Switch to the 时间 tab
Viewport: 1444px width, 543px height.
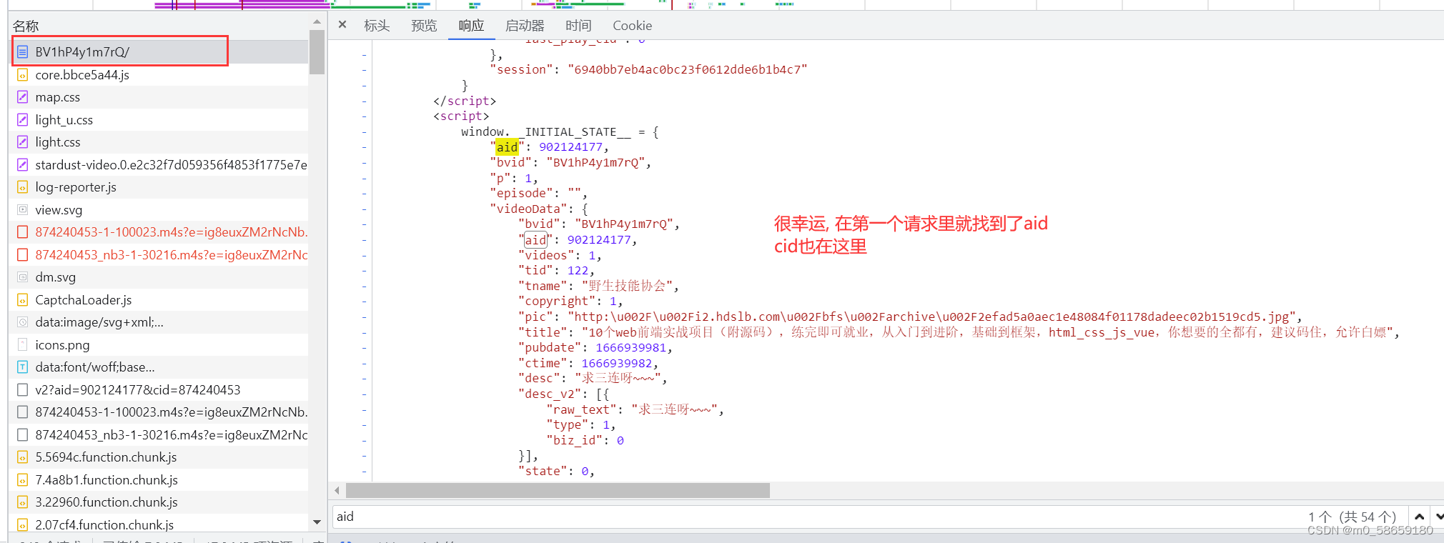click(578, 26)
